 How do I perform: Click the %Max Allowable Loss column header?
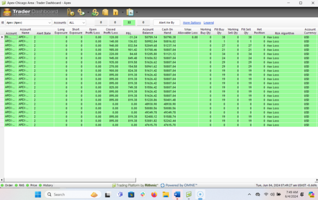point(188,31)
